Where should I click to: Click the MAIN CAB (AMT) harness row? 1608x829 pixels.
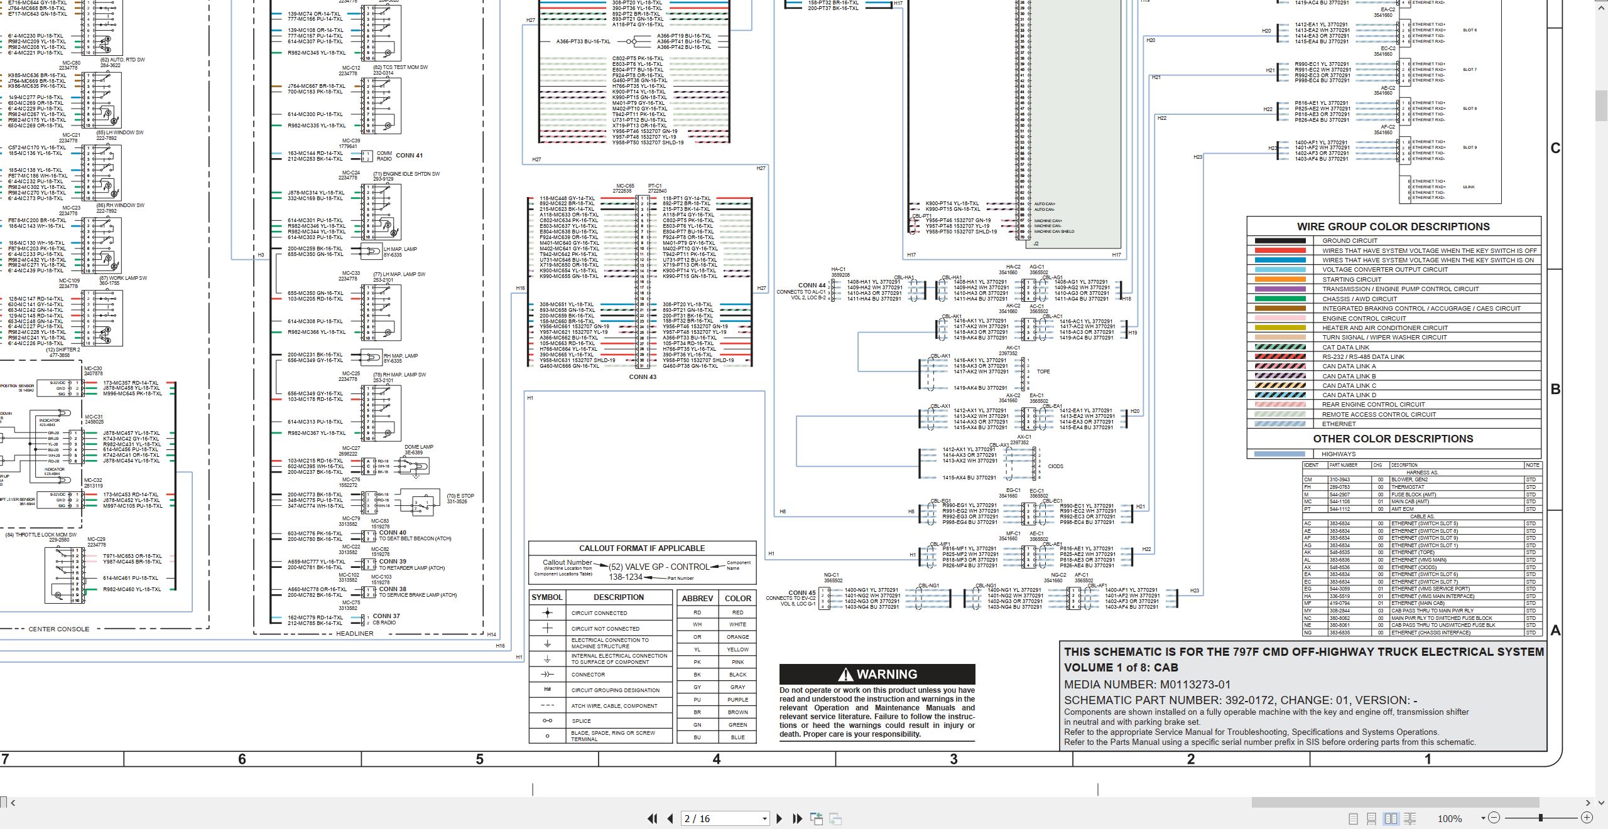pyautogui.click(x=1423, y=501)
